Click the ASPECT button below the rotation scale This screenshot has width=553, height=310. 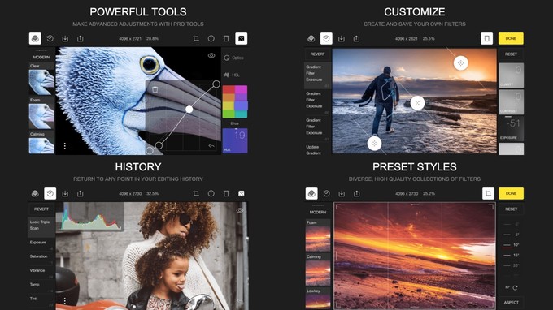click(511, 302)
